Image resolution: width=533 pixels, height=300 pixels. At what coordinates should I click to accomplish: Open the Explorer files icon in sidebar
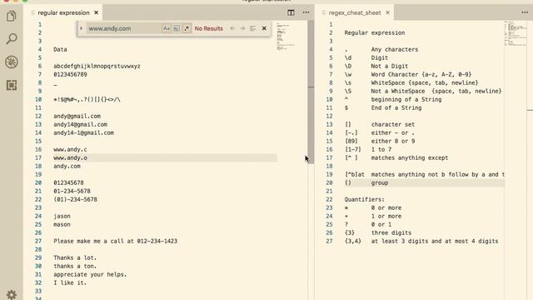[x=11, y=16]
